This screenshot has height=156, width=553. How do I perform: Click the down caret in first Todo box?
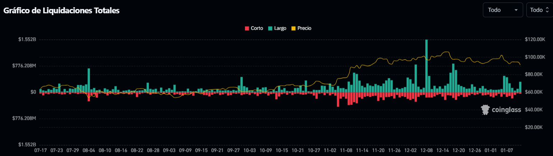coord(516,10)
